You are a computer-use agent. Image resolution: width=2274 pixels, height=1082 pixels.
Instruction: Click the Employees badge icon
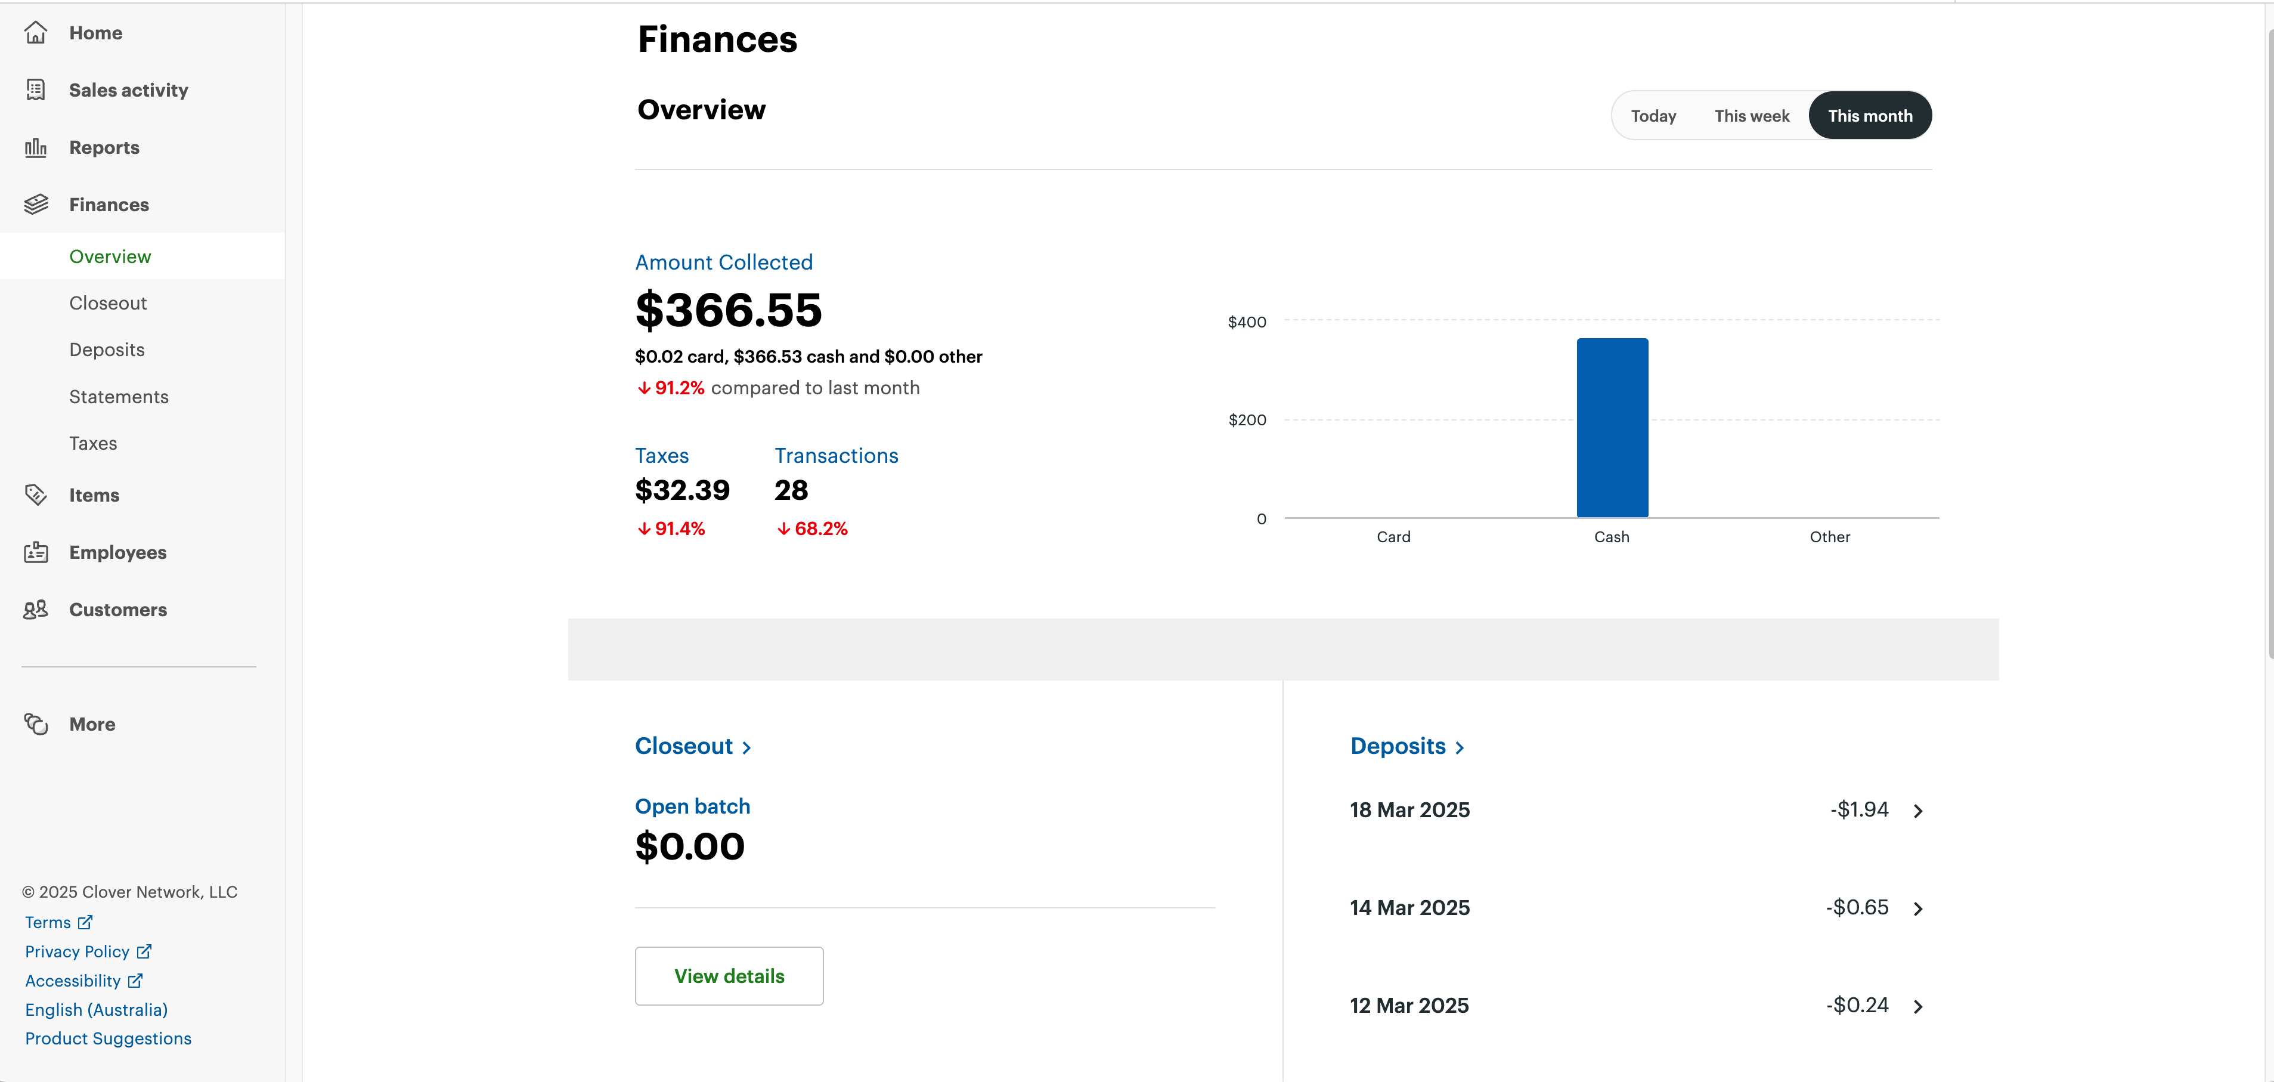(x=35, y=553)
